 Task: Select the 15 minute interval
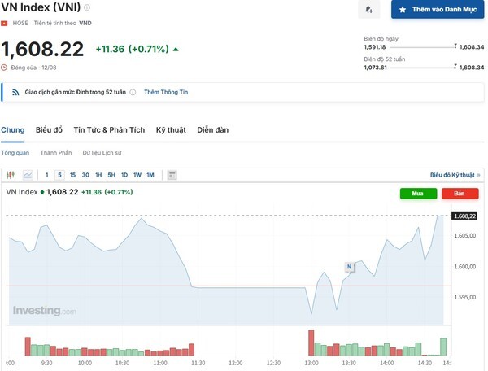point(72,175)
